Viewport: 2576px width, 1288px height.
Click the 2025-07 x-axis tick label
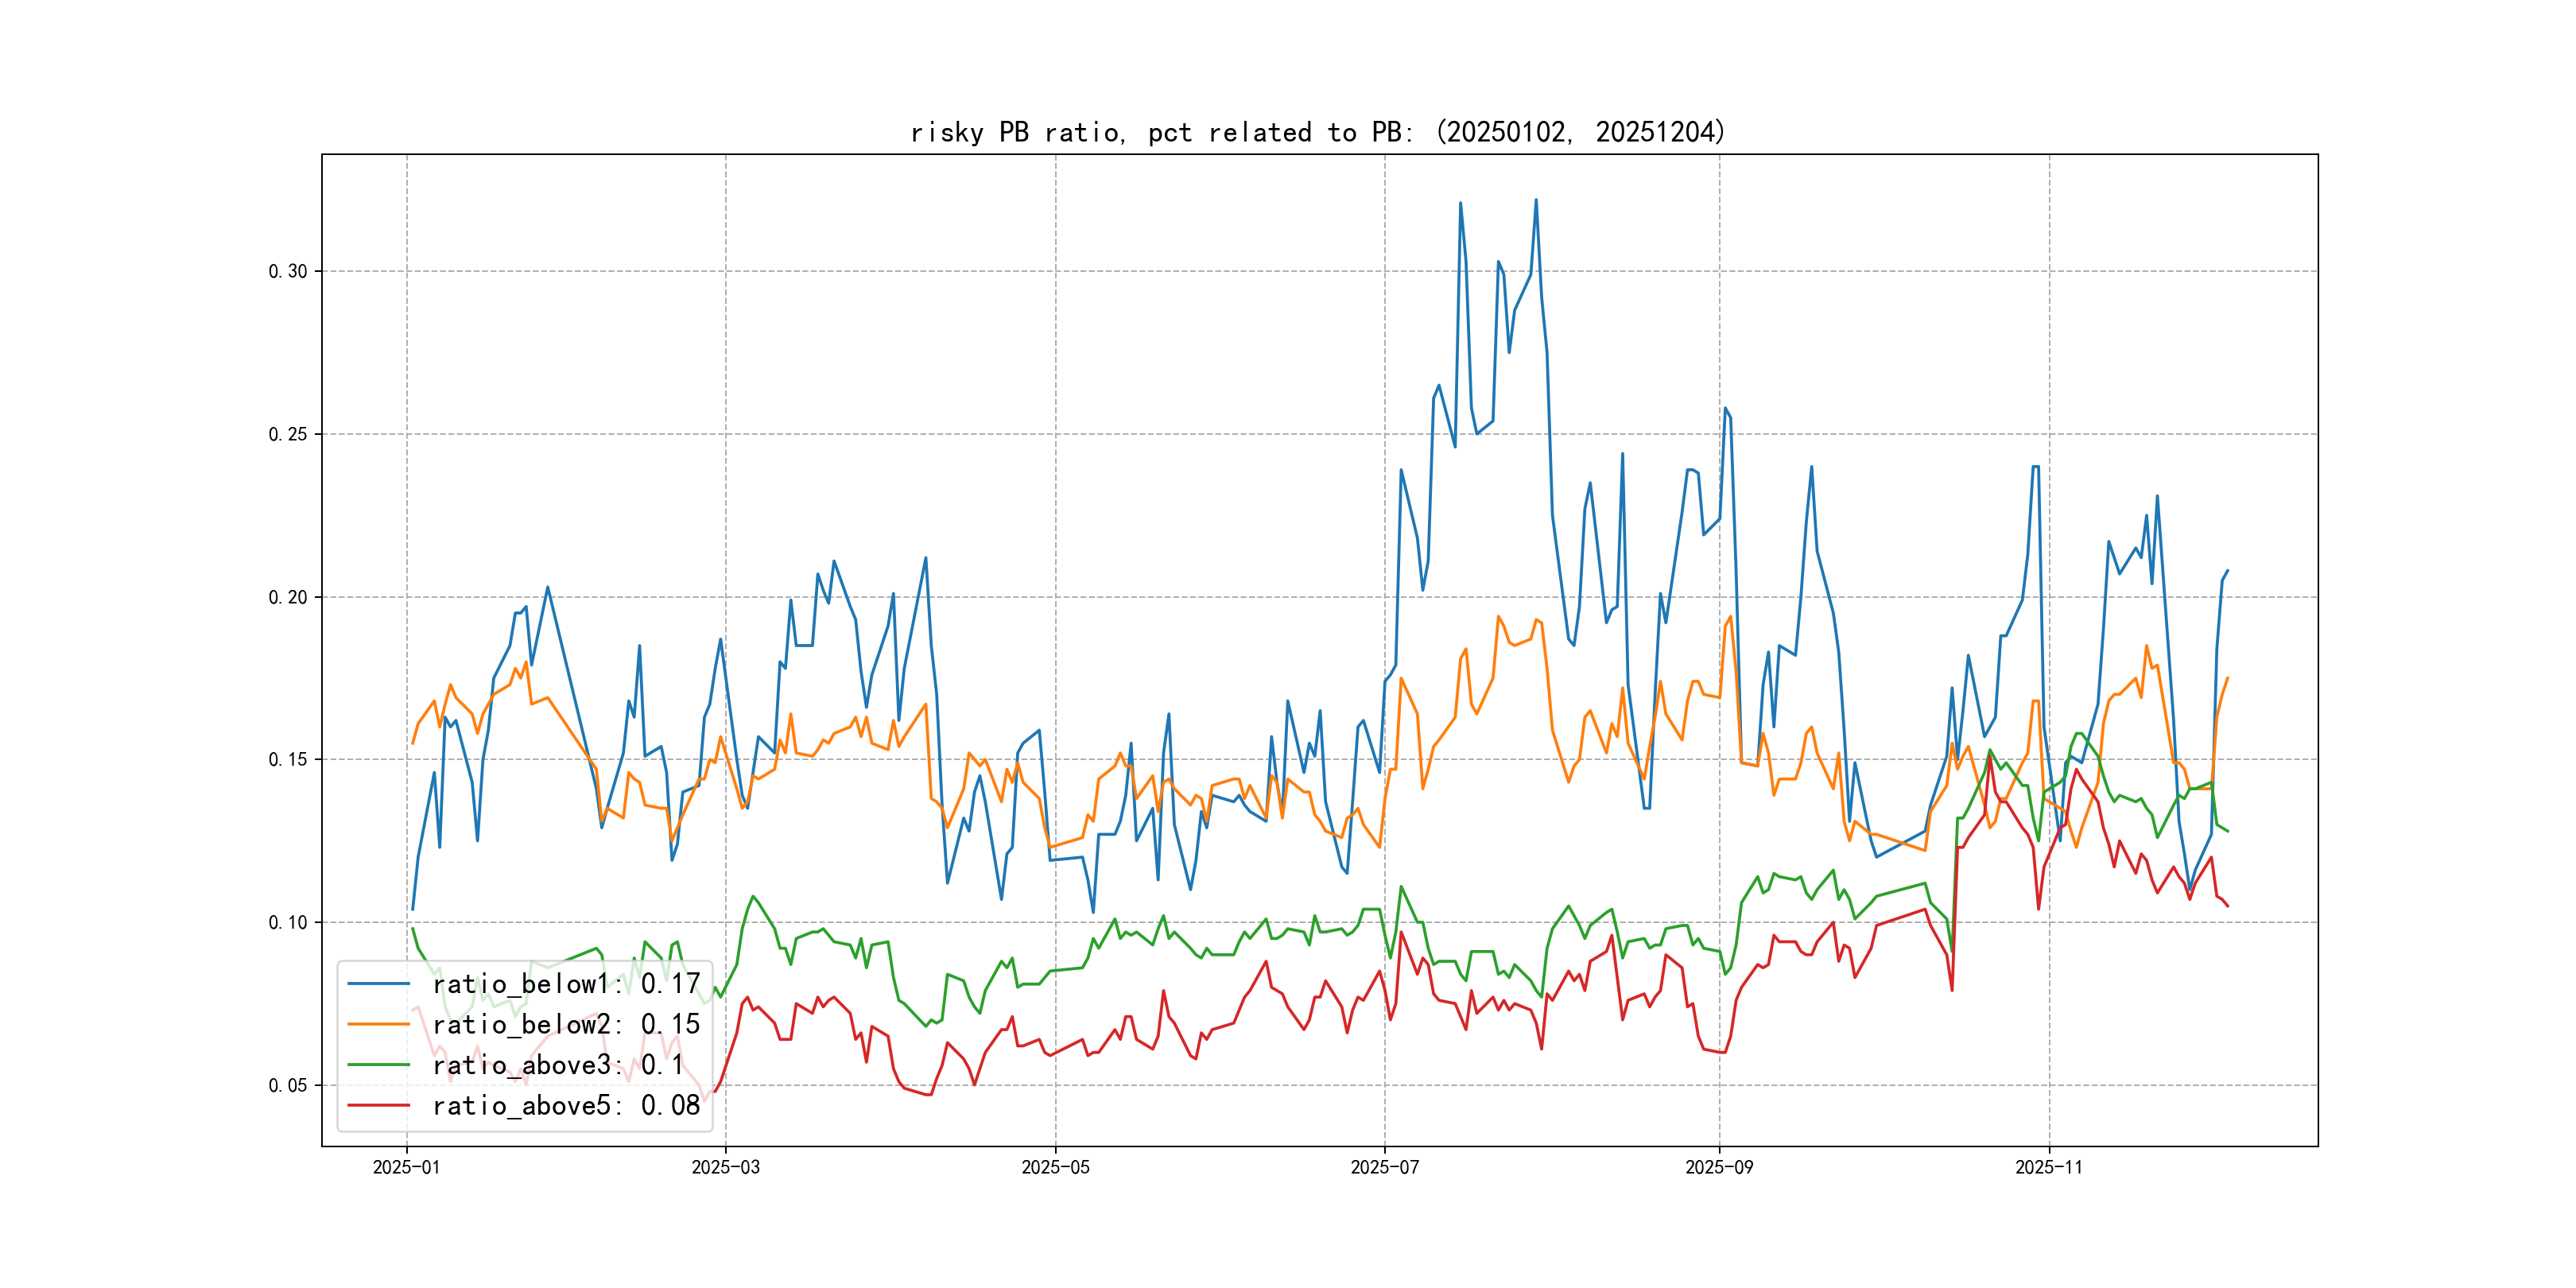[1384, 1167]
